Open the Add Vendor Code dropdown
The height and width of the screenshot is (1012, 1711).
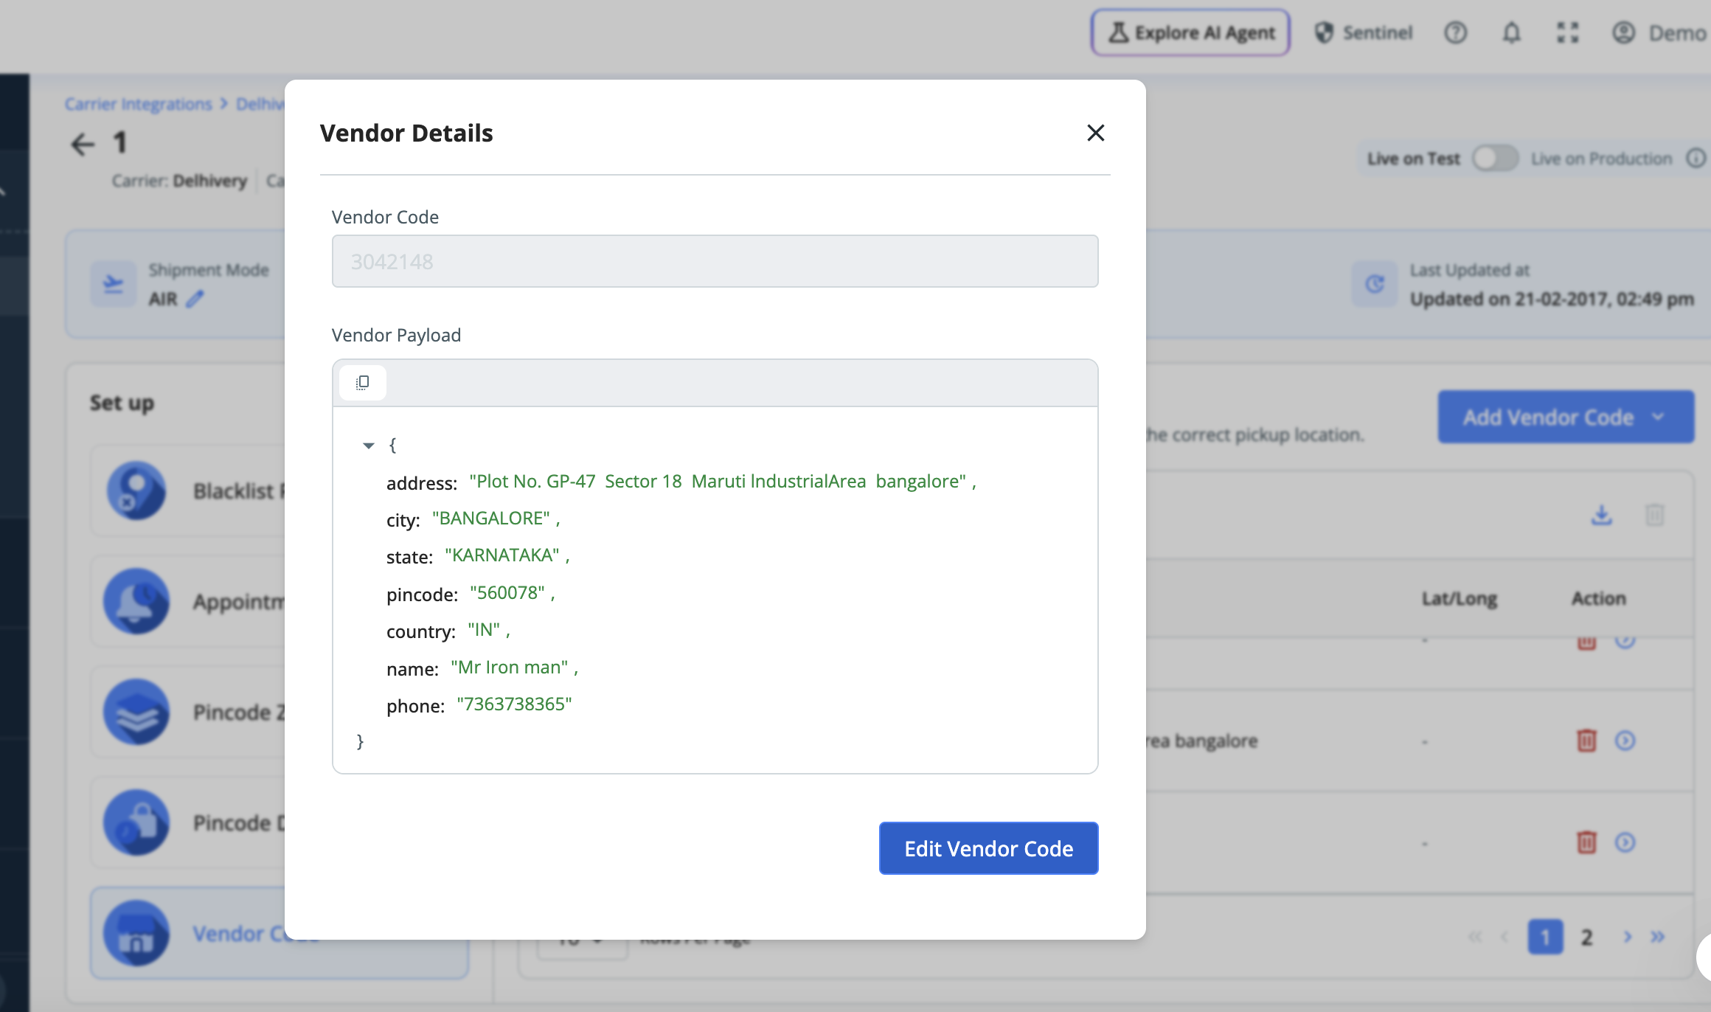pyautogui.click(x=1566, y=417)
